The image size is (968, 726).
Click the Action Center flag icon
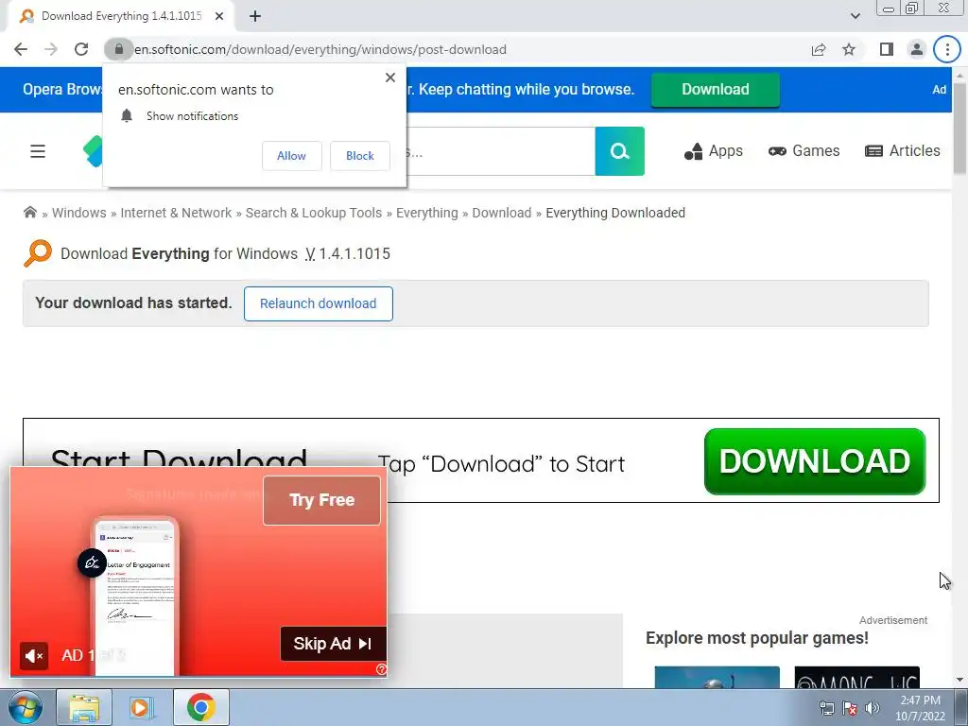tap(850, 708)
